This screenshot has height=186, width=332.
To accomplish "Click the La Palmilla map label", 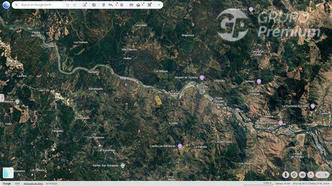I will [x=200, y=147].
